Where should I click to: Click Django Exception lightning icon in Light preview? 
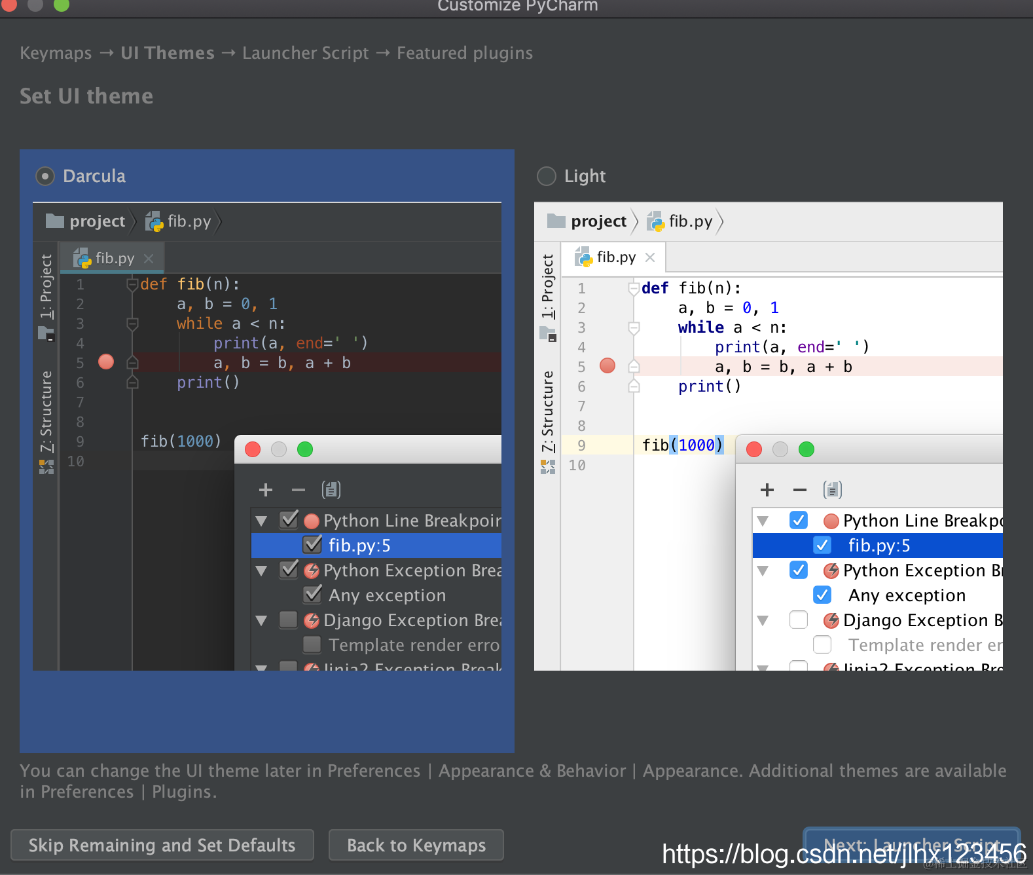click(x=831, y=621)
